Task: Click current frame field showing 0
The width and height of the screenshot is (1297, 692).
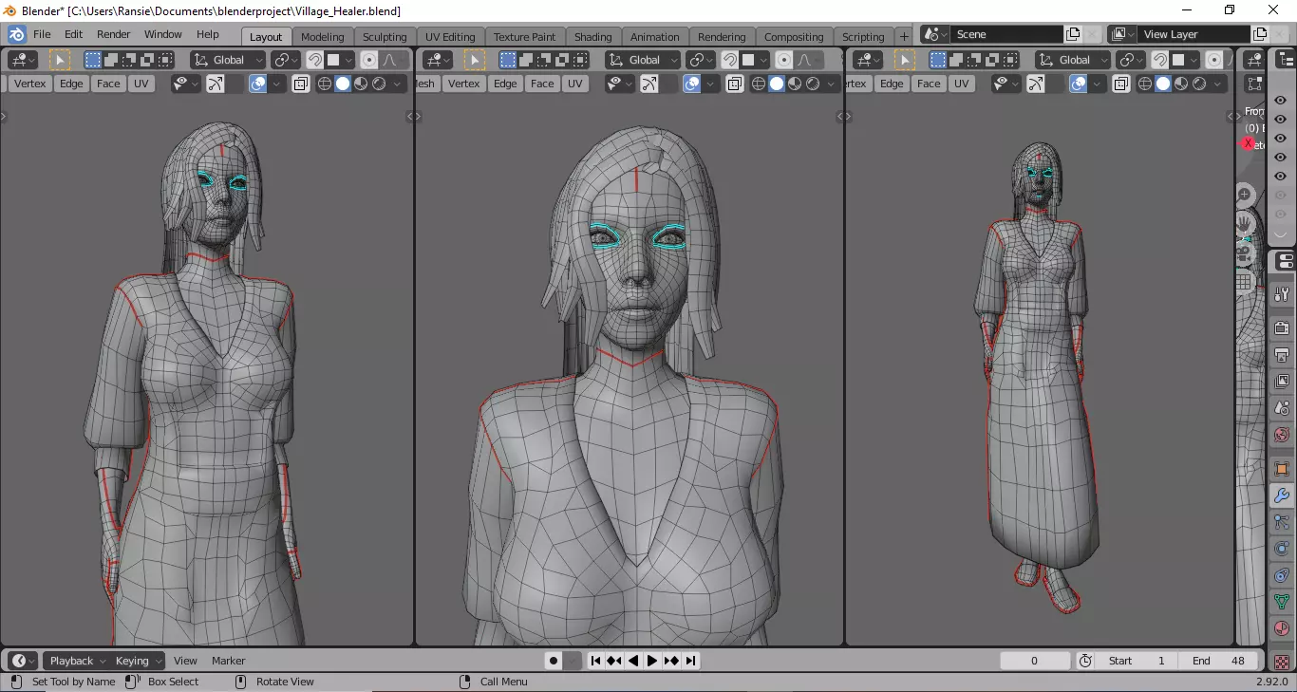Action: pyautogui.click(x=1034, y=661)
